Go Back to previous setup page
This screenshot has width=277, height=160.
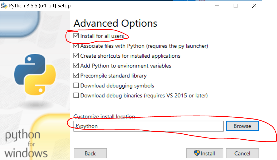tap(90, 153)
